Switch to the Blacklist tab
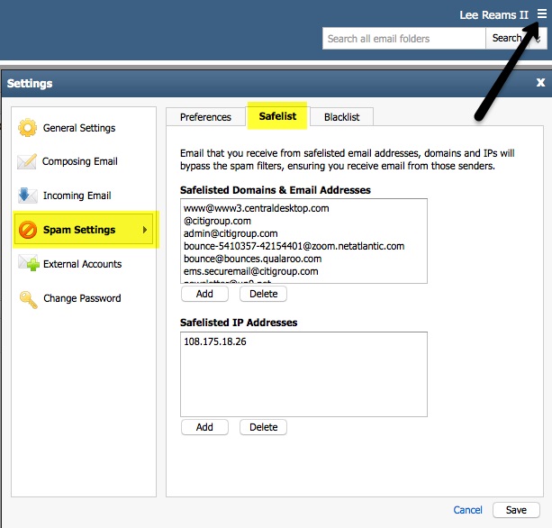This screenshot has width=552, height=528. pyautogui.click(x=341, y=117)
